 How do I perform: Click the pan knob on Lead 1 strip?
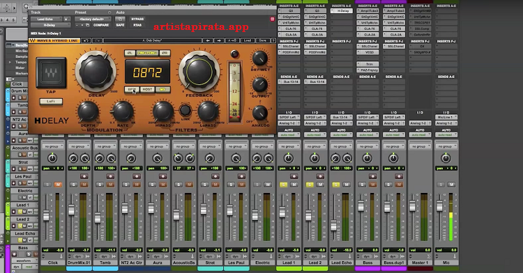tap(289, 158)
